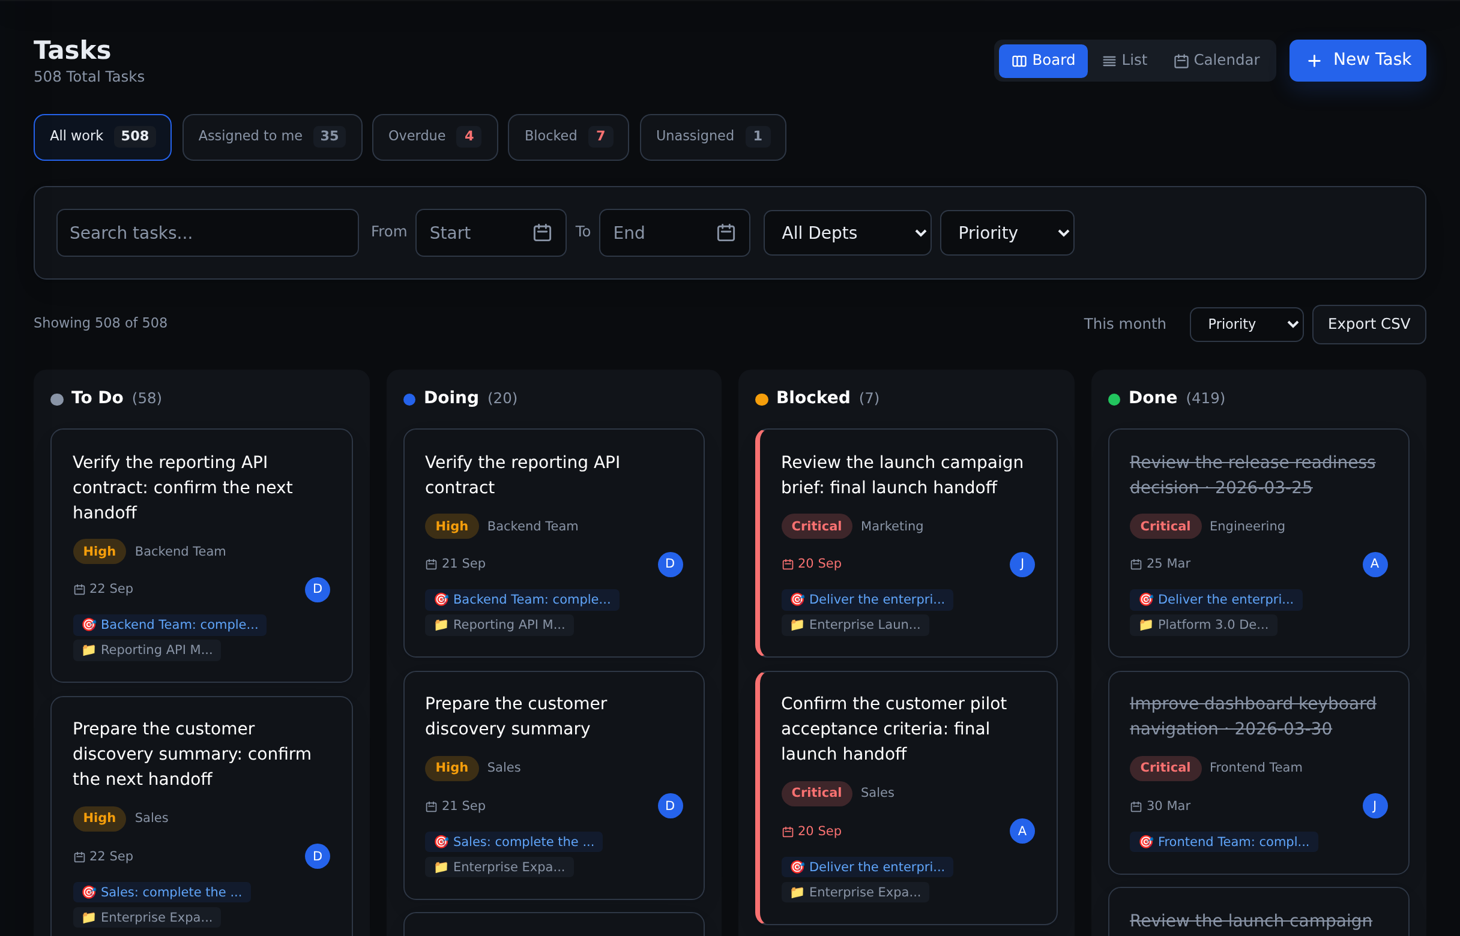Show Unassigned tasks filter
Image resolution: width=1460 pixels, height=936 pixels.
pos(713,137)
